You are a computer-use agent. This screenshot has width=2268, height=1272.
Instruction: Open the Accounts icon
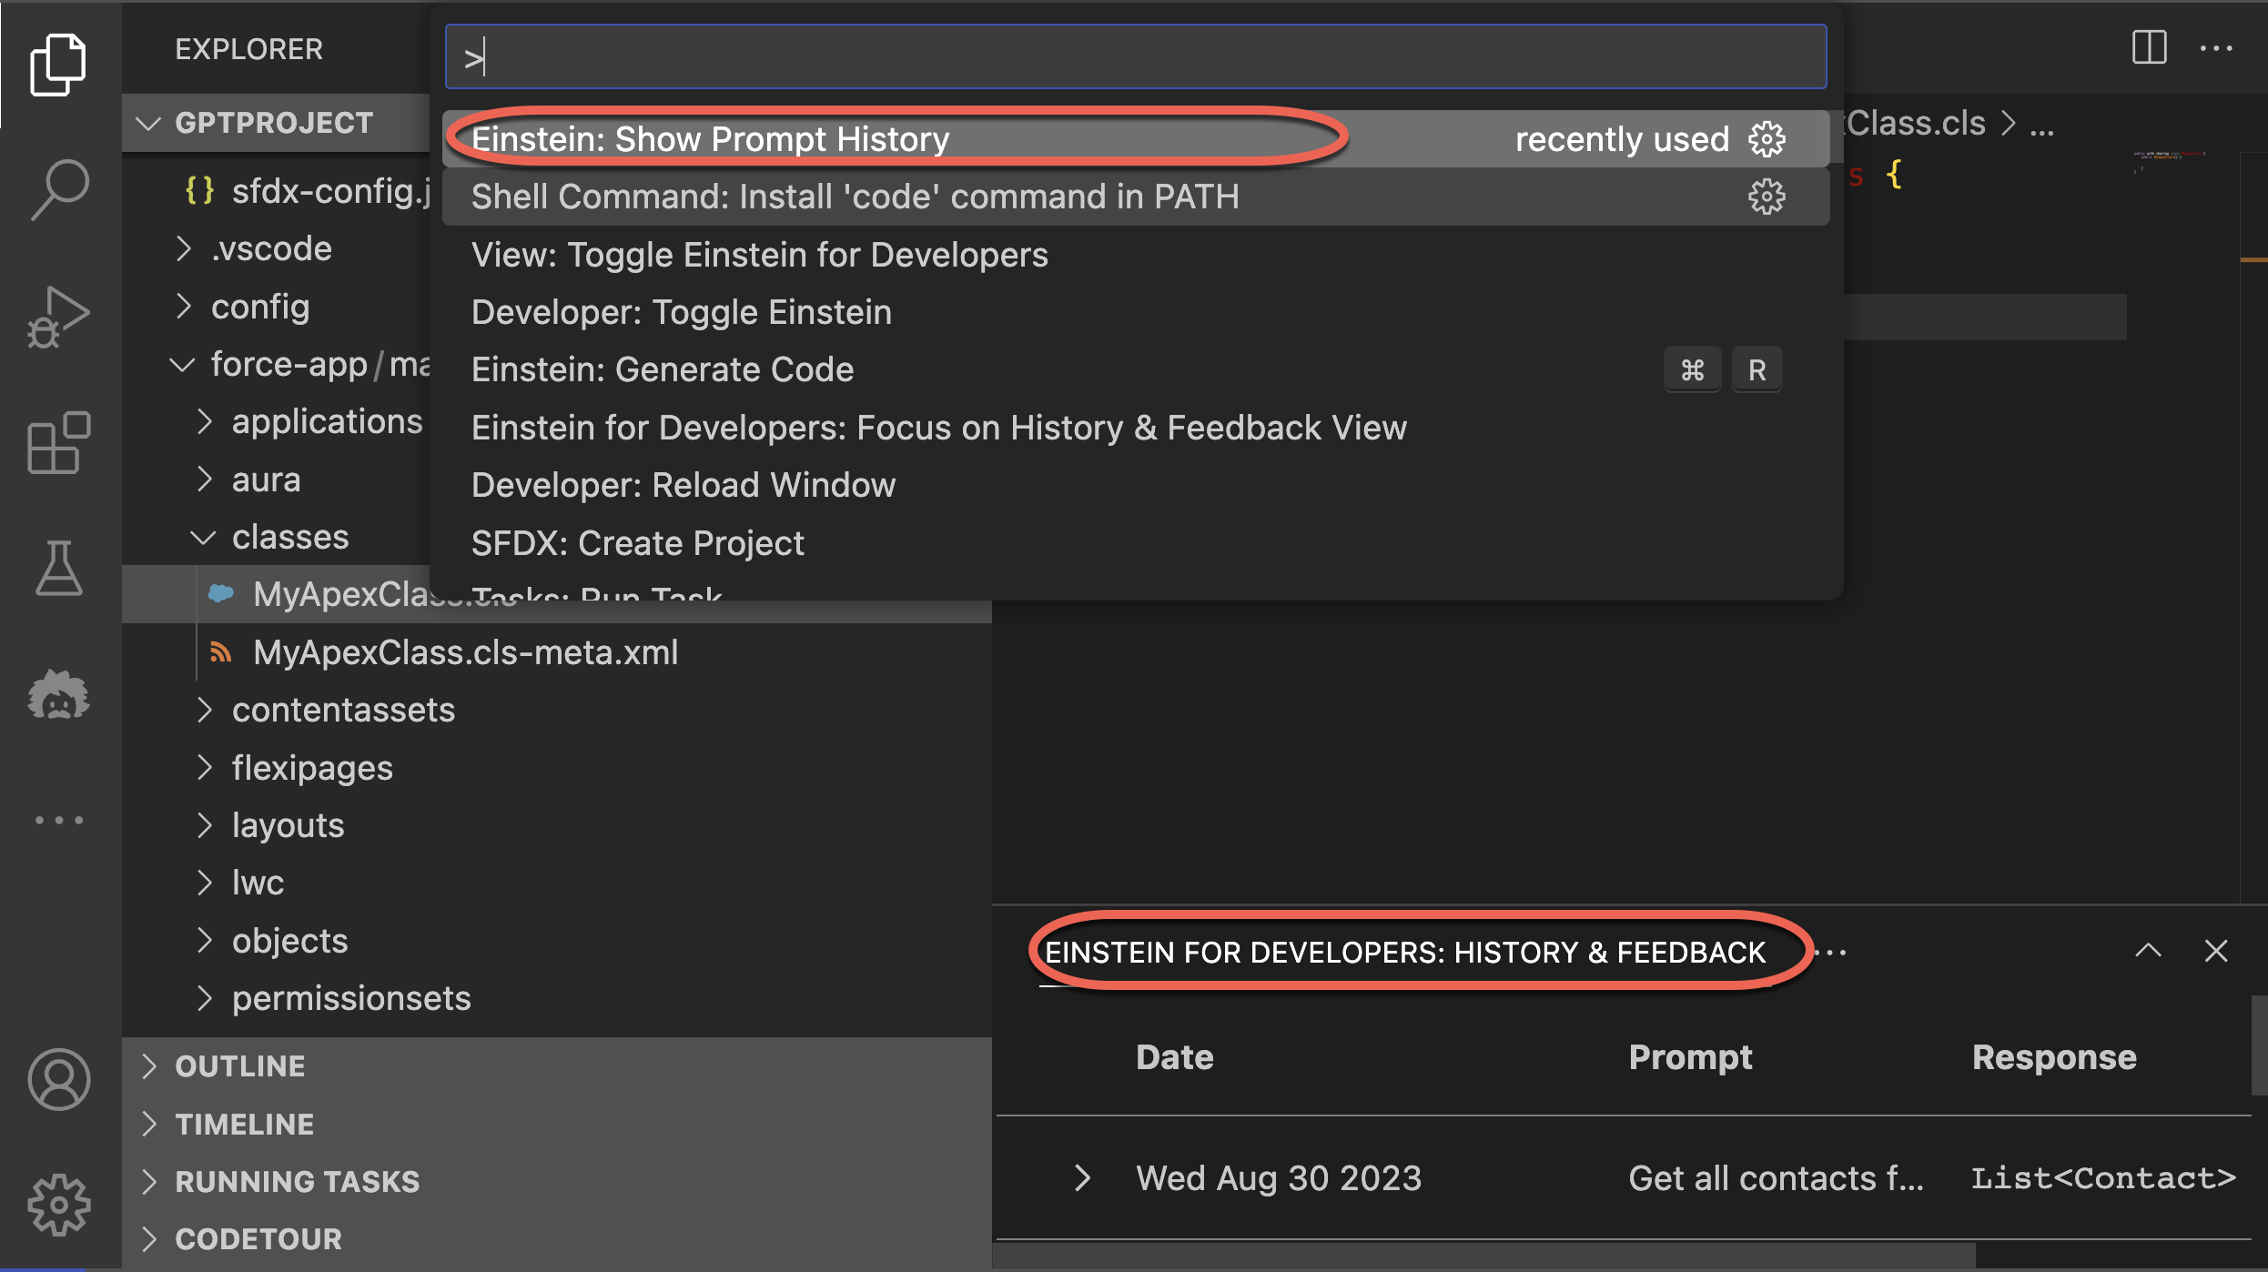(58, 1079)
